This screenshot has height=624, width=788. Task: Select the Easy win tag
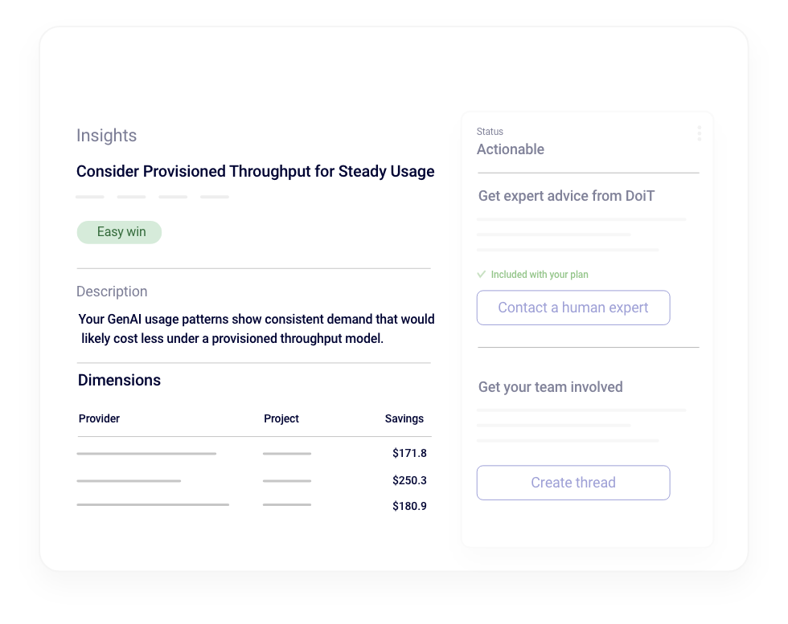pos(120,232)
